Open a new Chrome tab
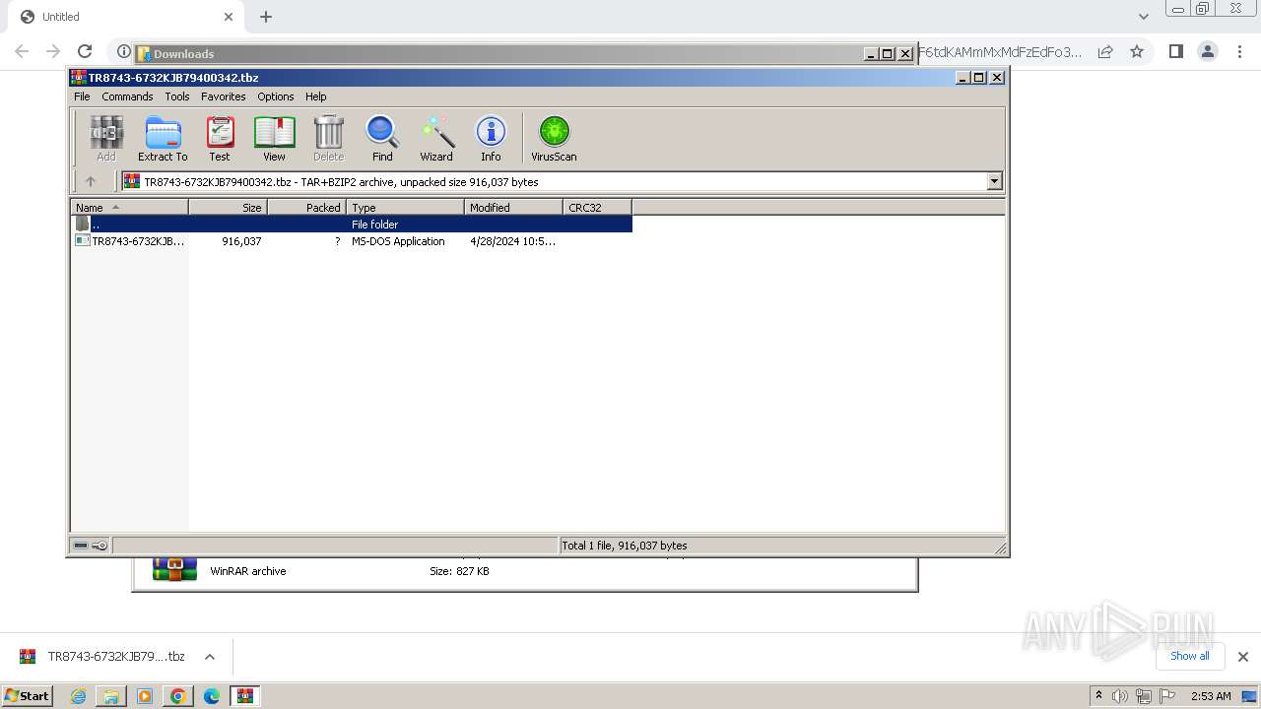 pos(266,17)
